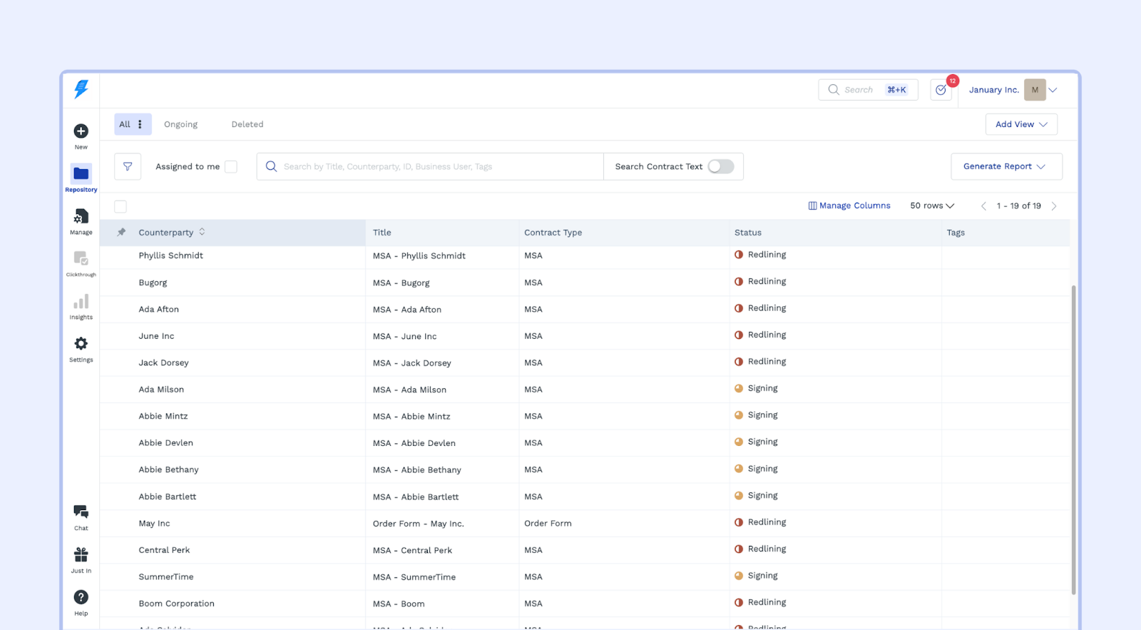
Task: Open the Generate Report dropdown
Action: 1006,166
